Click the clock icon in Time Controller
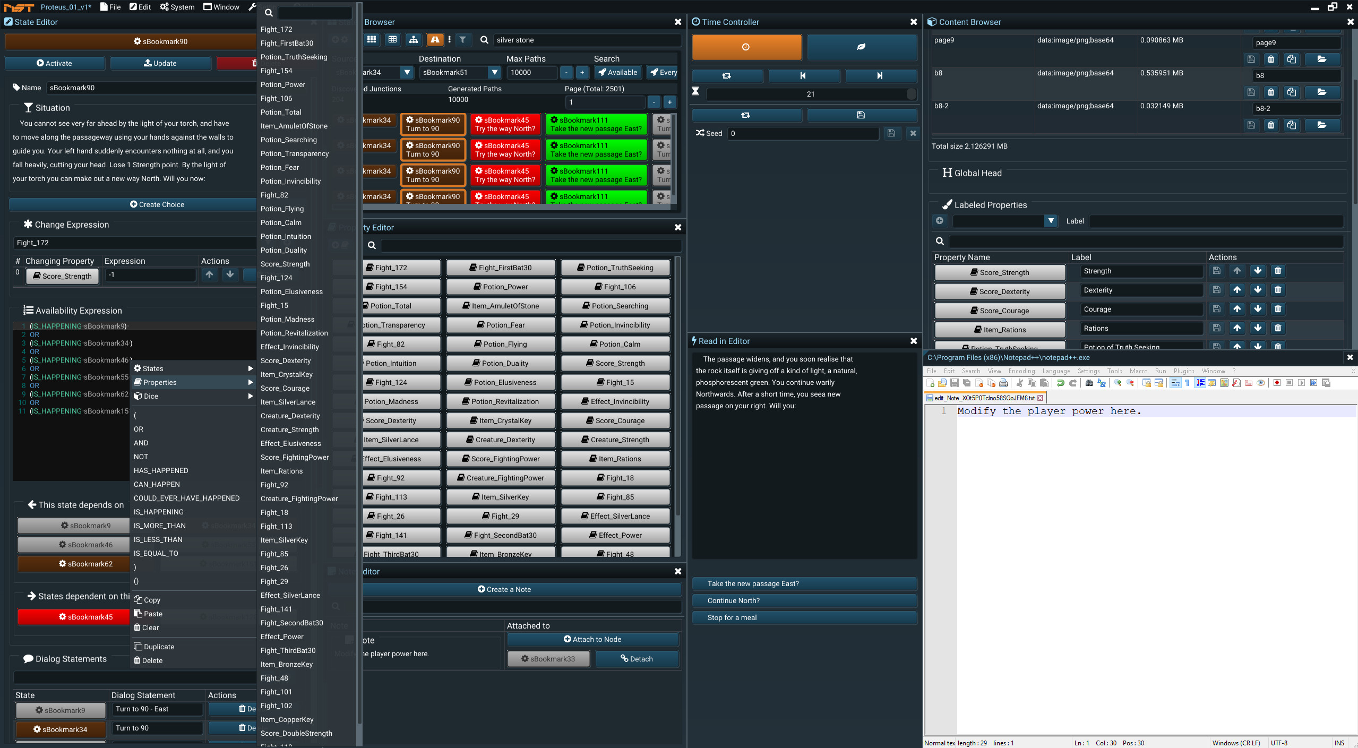Viewport: 1358px width, 748px height. (746, 47)
